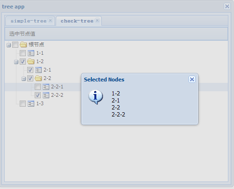Click '2-2' in the dialog message

(116, 108)
